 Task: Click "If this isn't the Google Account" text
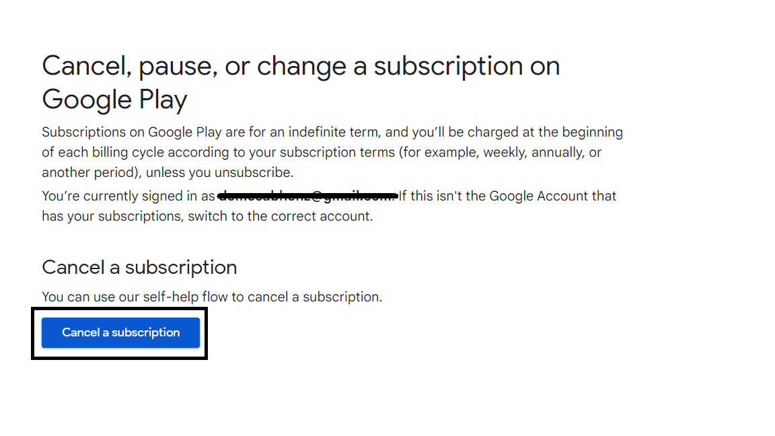[507, 196]
